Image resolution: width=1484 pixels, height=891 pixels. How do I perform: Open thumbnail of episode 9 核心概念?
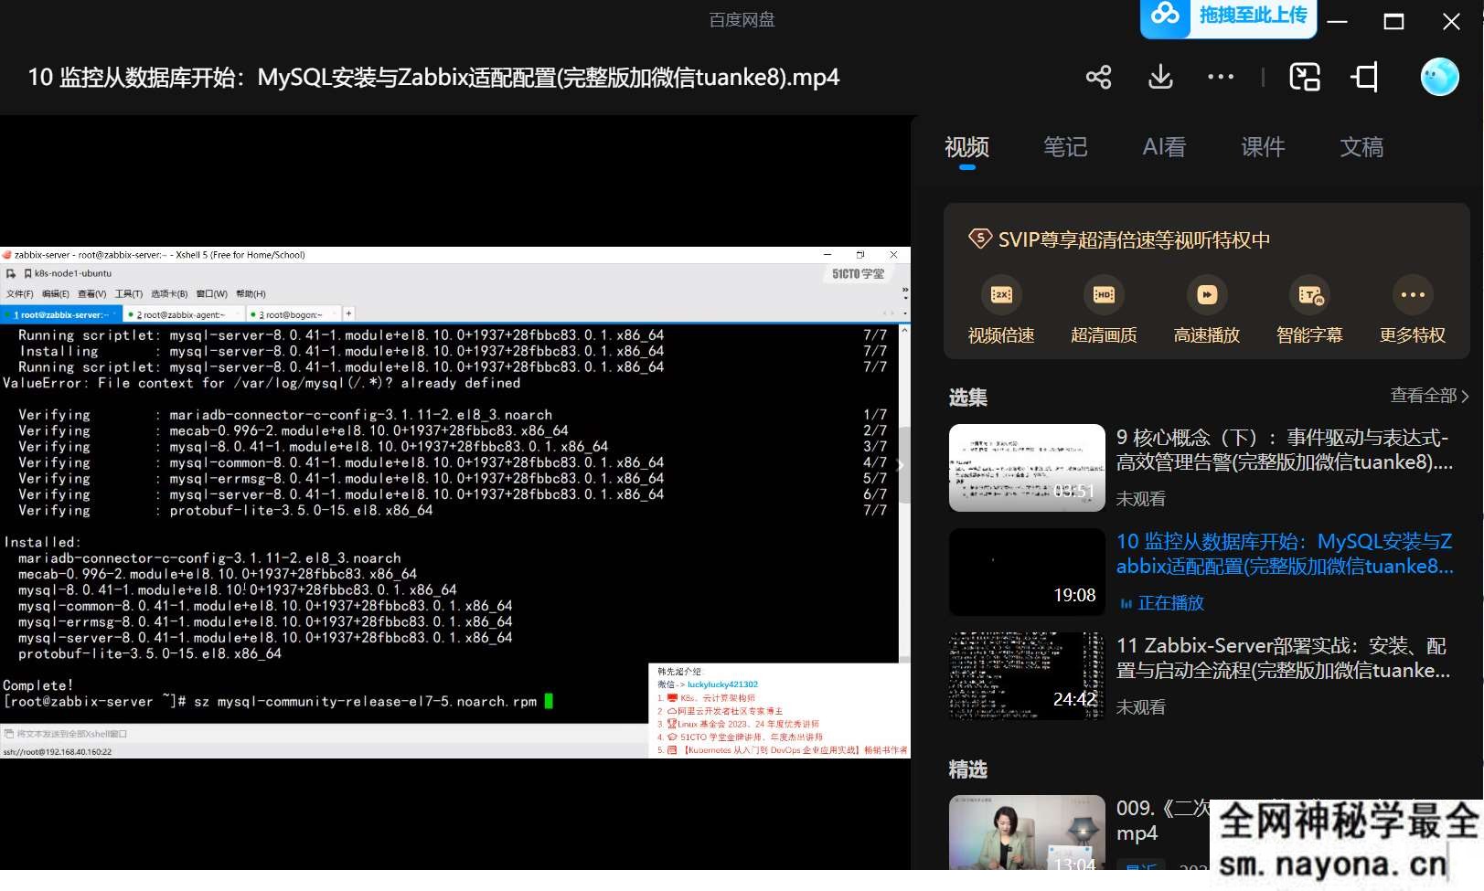(x=1027, y=468)
